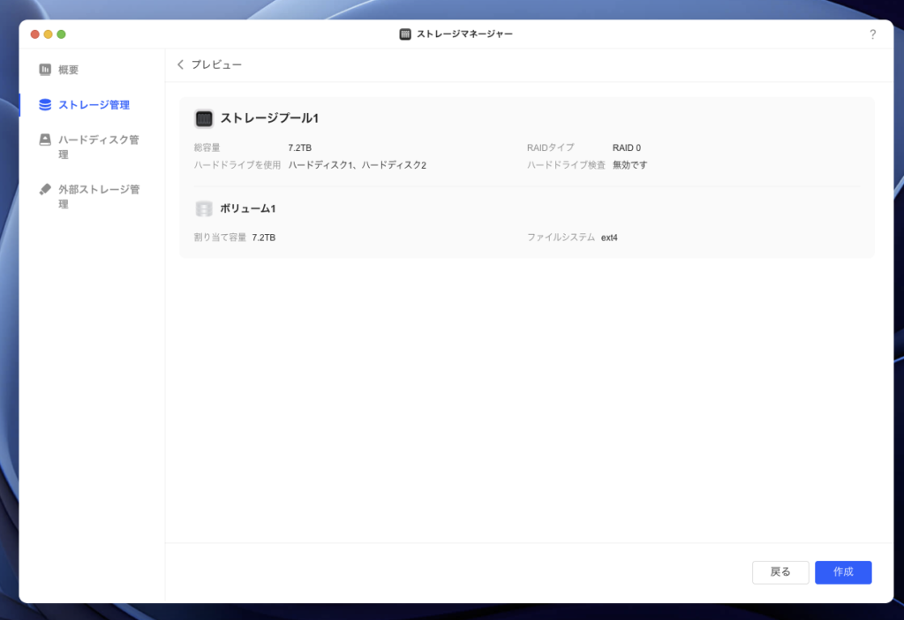Go back using the chevron beside プレビュー
This screenshot has width=904, height=620.
pos(181,64)
